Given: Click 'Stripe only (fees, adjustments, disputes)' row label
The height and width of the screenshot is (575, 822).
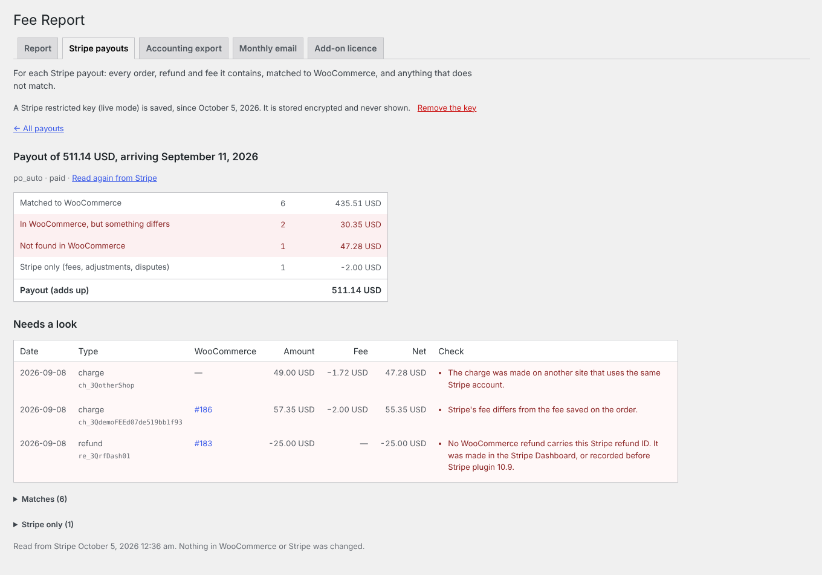Looking at the screenshot, I should 94,267.
